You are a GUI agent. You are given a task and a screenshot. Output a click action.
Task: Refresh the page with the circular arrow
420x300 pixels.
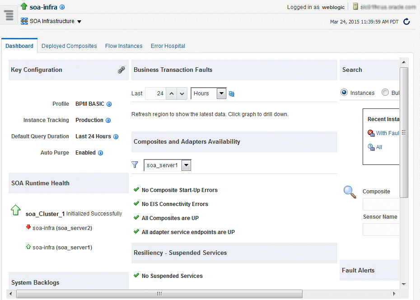[x=406, y=22]
